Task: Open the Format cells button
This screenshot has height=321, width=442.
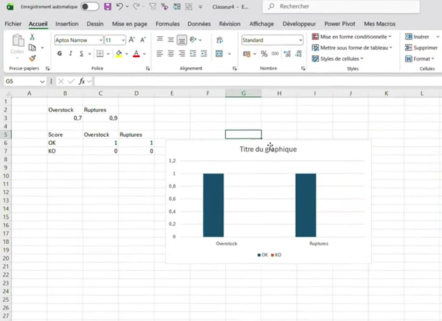Action: (x=419, y=59)
